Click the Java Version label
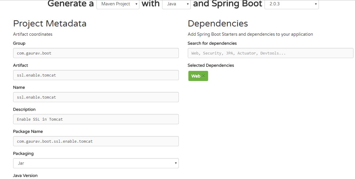This screenshot has width=355, height=179. point(25,175)
